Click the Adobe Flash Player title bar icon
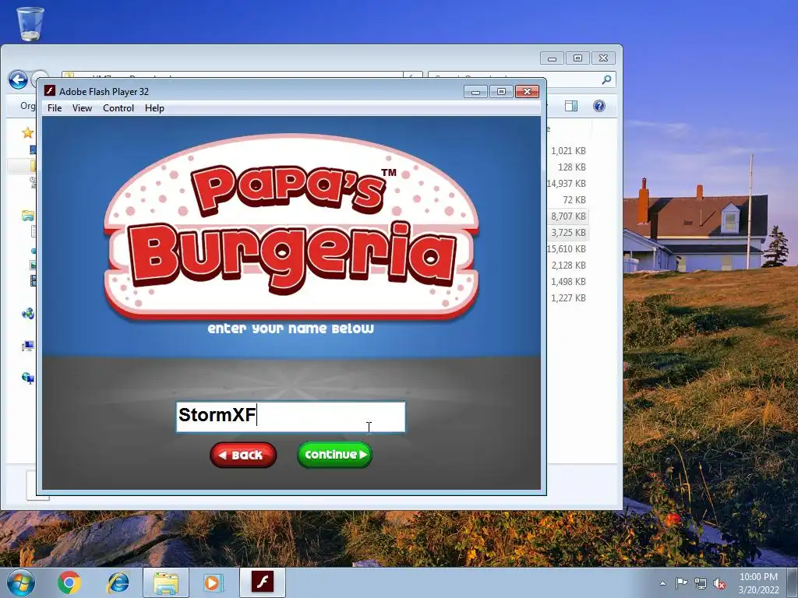Viewport: 798px width, 598px height. click(x=50, y=91)
